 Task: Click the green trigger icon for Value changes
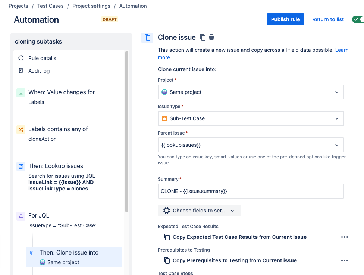pos(21,92)
